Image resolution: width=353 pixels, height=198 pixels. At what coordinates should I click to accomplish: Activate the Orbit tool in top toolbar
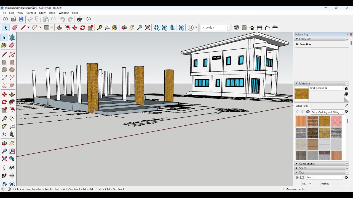tap(124, 28)
